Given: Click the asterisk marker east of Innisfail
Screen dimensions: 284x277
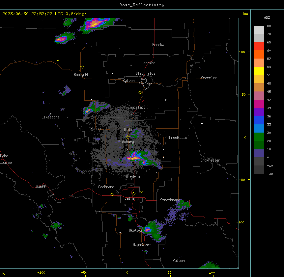Looking at the screenshot, I should tap(165, 100).
